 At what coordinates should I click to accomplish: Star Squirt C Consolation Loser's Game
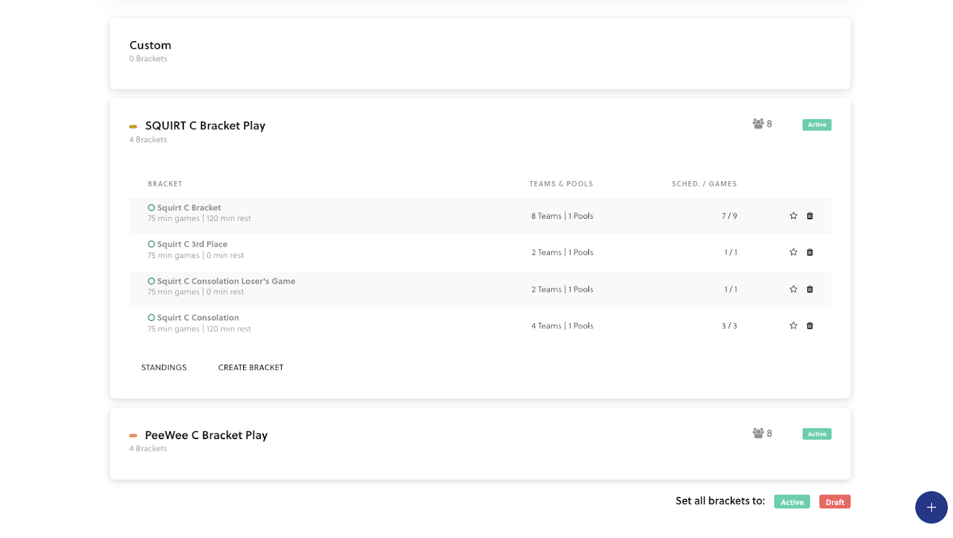(793, 289)
